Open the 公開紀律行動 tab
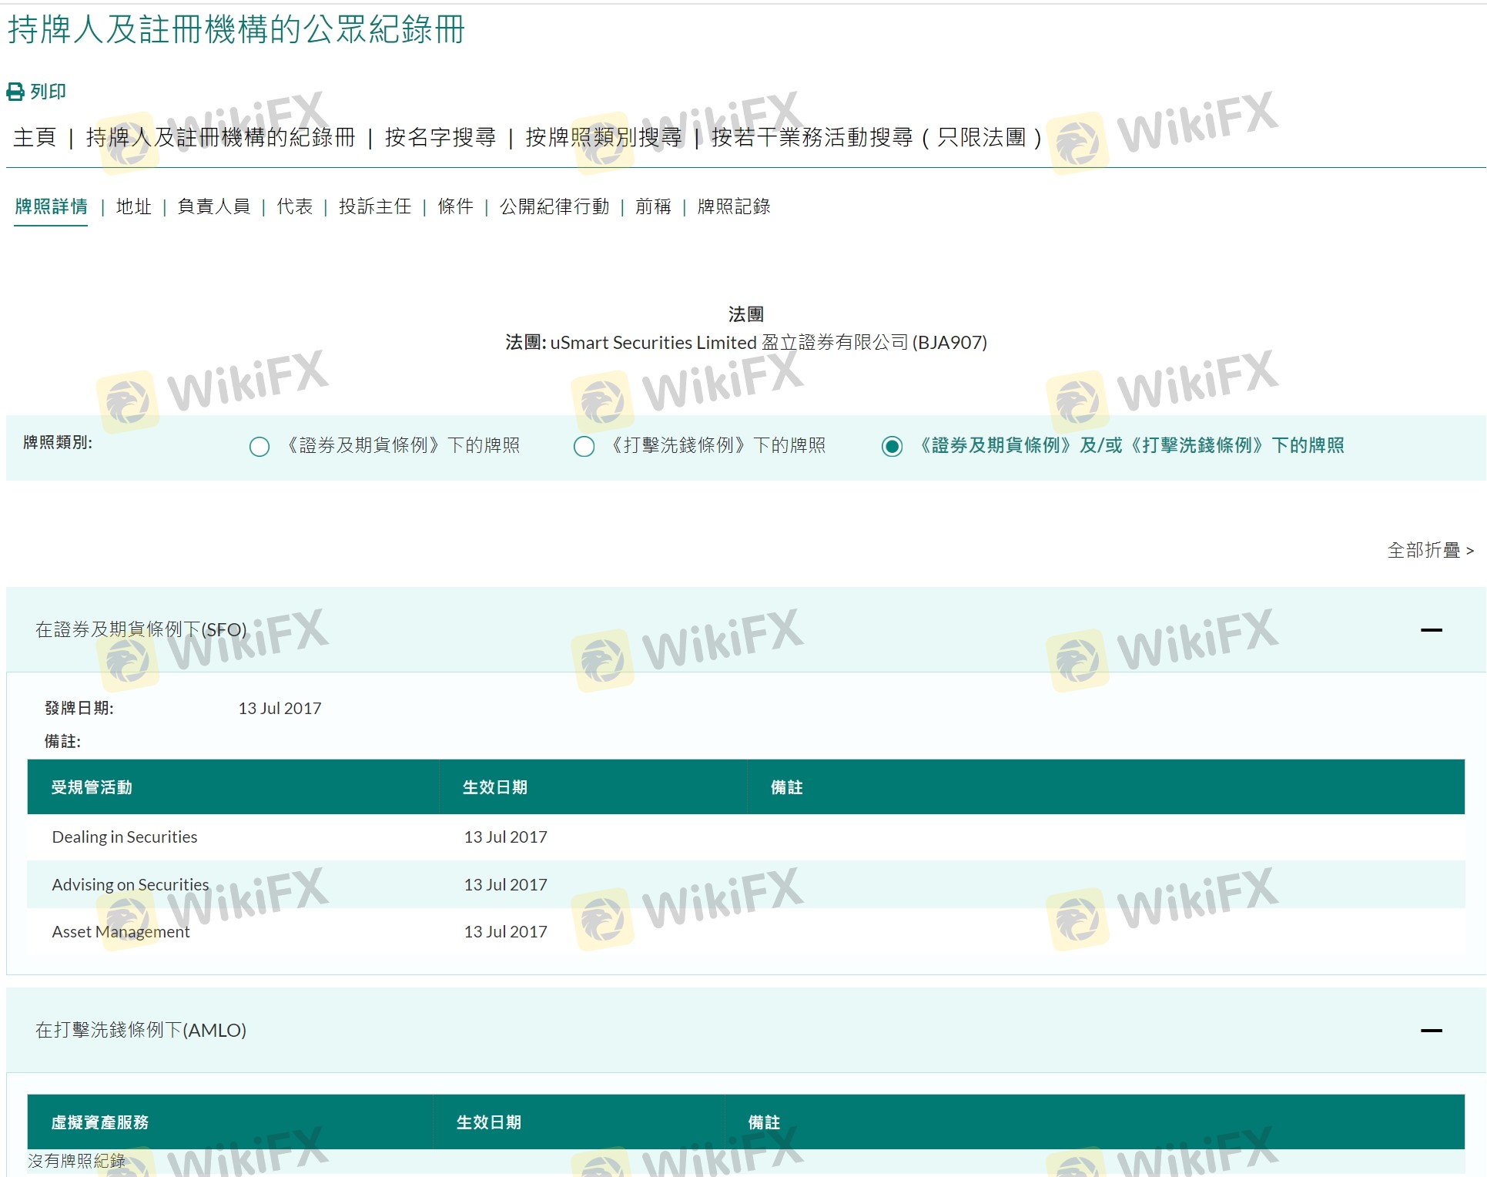The width and height of the screenshot is (1487, 1177). click(554, 206)
